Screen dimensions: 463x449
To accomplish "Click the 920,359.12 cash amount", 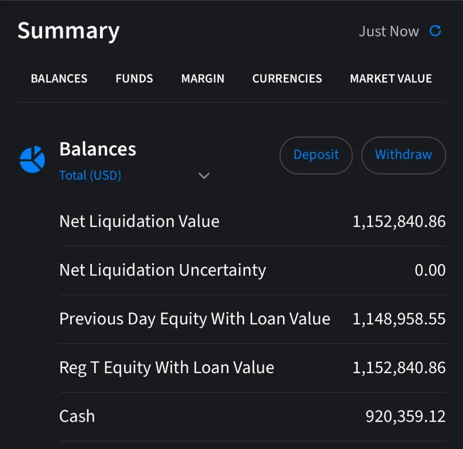I will point(405,416).
